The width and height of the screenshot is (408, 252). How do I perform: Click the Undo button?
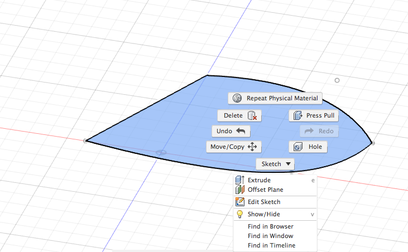click(x=231, y=131)
